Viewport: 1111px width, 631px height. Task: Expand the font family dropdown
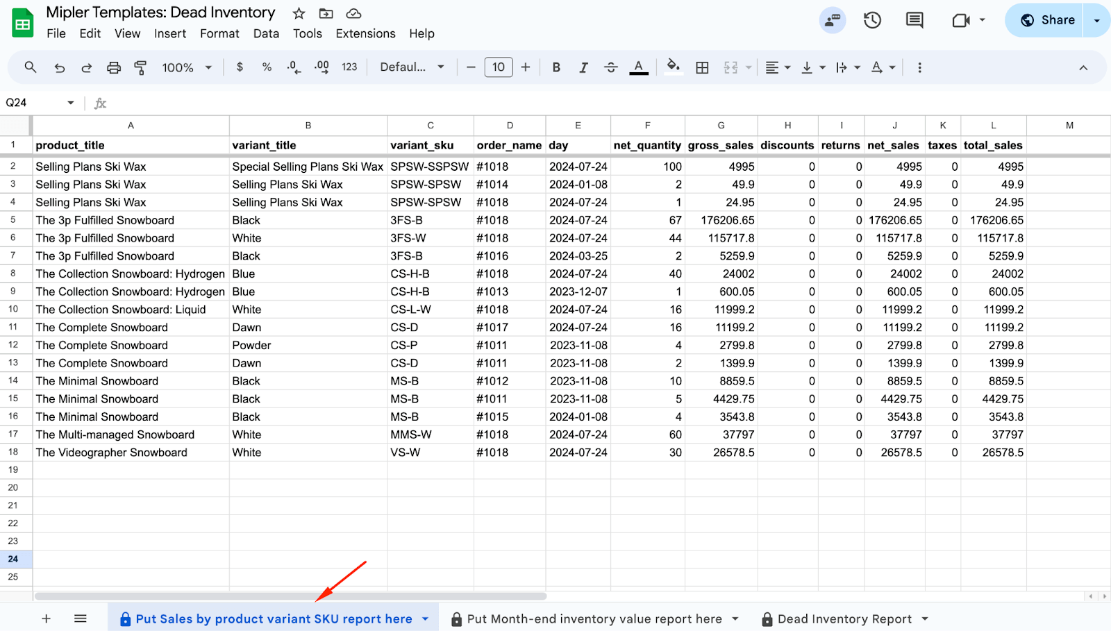coord(412,67)
